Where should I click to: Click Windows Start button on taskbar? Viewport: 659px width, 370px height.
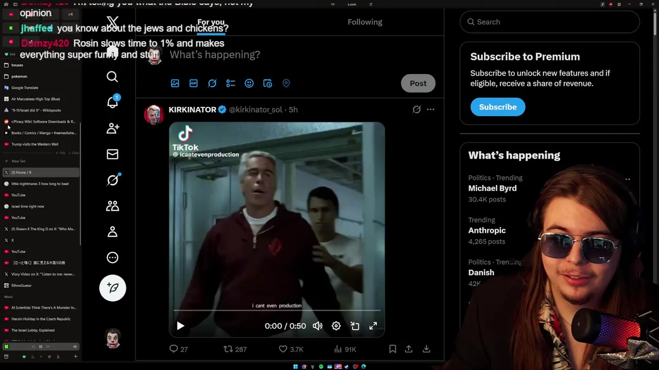[296, 366]
